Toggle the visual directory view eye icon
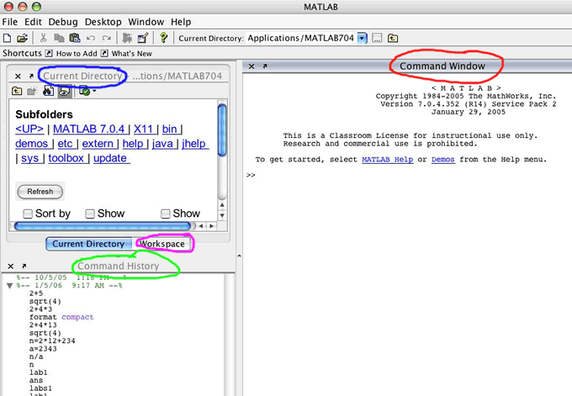572x396 pixels. [65, 91]
